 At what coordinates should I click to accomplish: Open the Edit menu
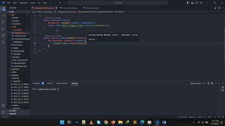15,3
